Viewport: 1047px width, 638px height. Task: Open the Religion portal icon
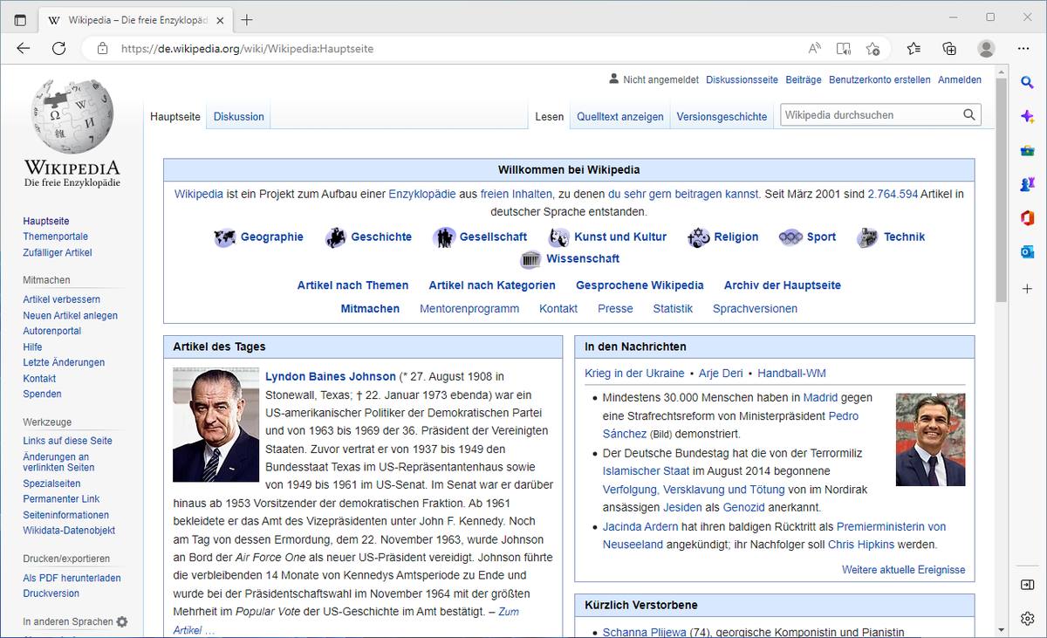698,237
